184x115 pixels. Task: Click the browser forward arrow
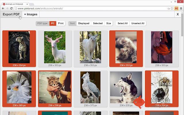coord(7,8)
